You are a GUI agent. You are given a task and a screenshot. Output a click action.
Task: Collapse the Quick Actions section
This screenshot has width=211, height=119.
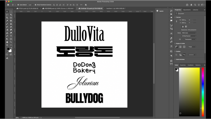tap(175, 59)
